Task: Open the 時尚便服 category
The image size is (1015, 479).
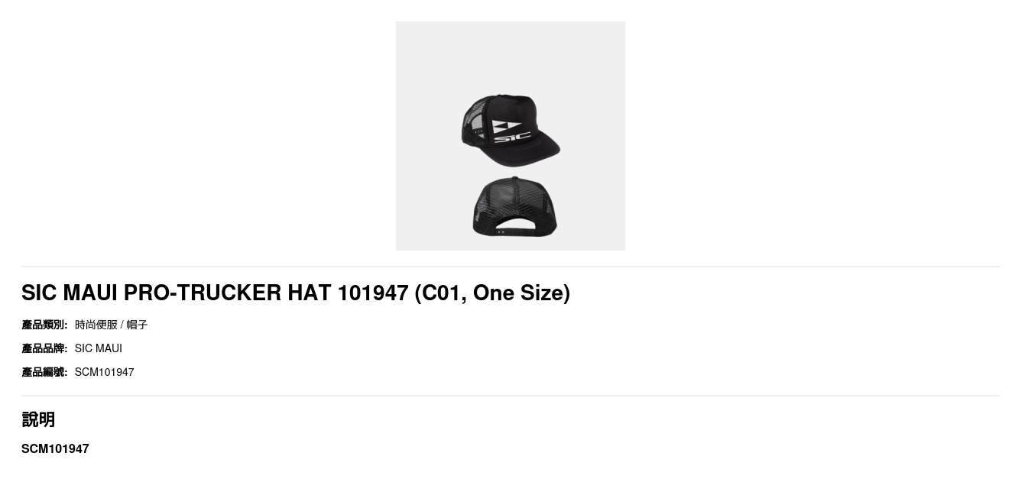Action: (x=96, y=325)
